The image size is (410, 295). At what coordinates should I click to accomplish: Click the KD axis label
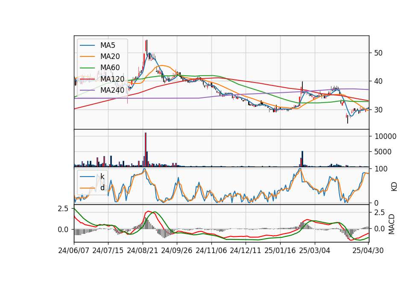point(394,187)
